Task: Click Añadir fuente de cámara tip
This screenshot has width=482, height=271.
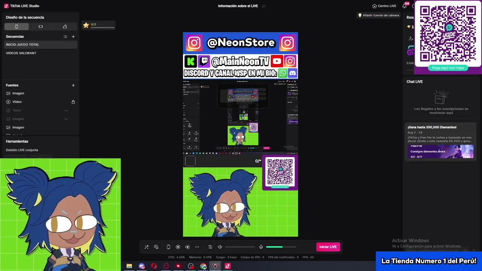Action: [378, 15]
